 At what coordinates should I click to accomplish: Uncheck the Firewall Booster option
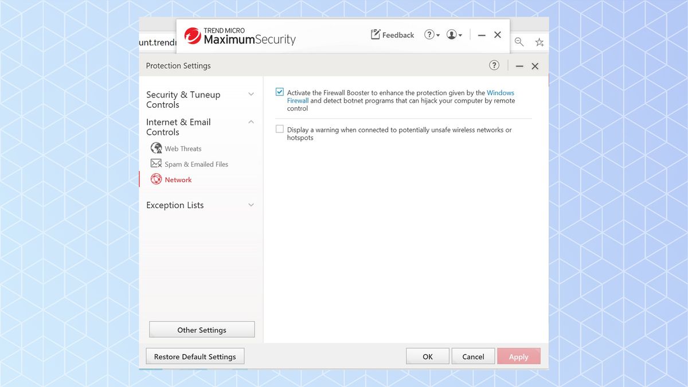[x=279, y=91]
